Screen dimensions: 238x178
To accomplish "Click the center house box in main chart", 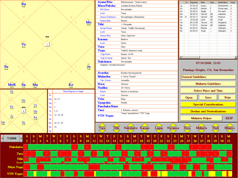I will coord(47,44).
